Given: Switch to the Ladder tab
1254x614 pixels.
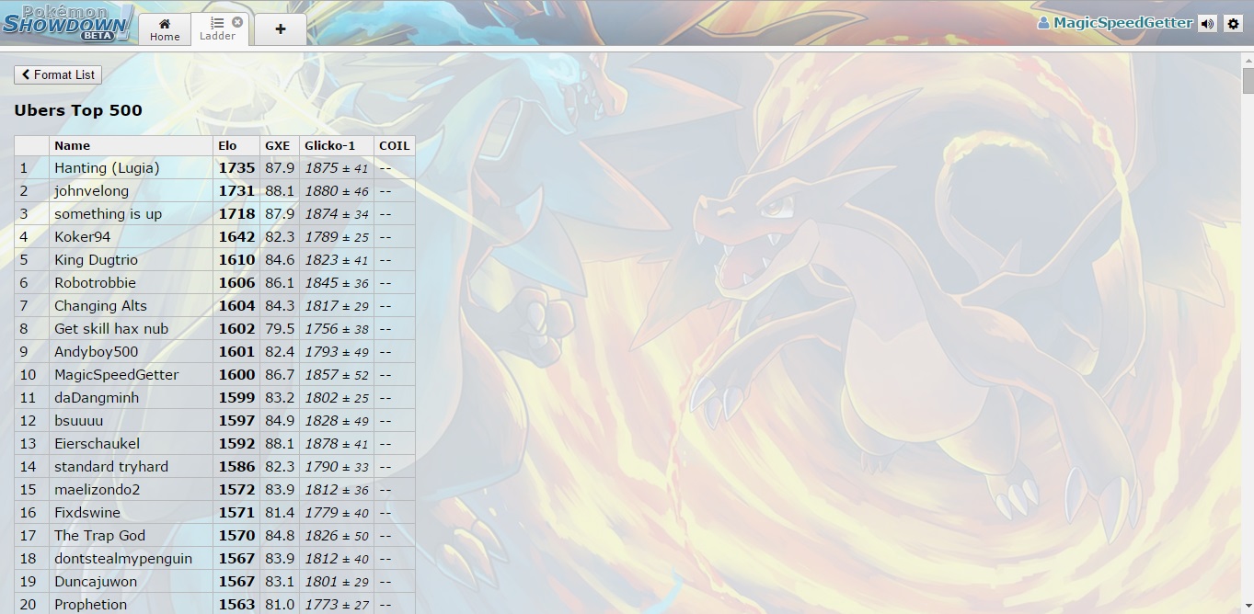Looking at the screenshot, I should click(217, 29).
